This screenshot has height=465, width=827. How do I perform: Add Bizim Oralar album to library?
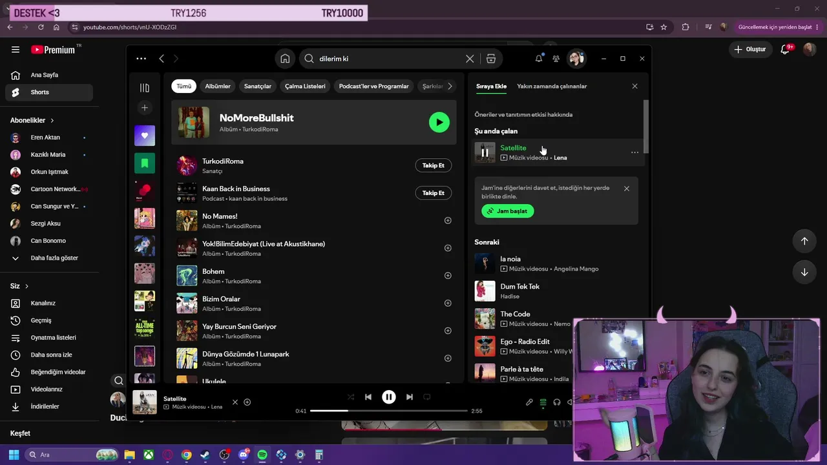(x=448, y=303)
